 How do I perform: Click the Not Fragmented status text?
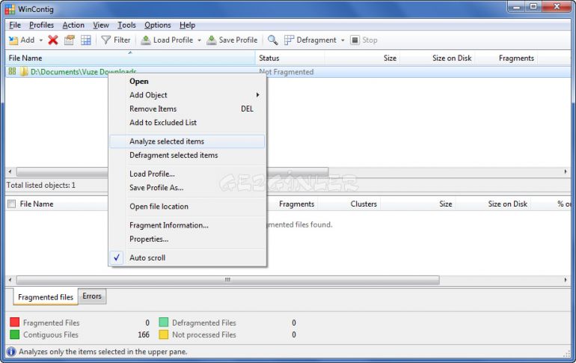(x=287, y=72)
